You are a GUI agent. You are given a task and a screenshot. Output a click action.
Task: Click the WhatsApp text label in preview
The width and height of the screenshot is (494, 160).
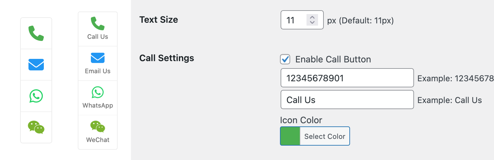98,105
